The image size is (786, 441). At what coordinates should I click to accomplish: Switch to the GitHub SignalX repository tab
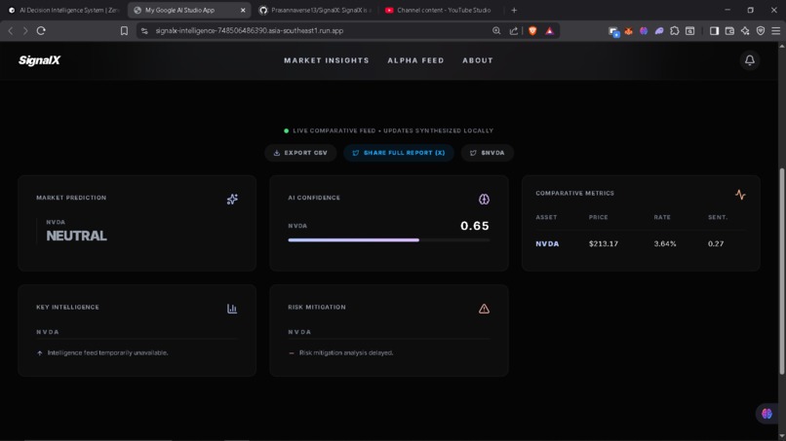(316, 10)
